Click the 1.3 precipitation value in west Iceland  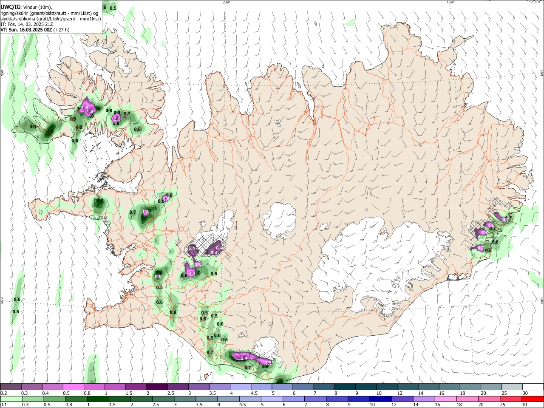point(145,212)
